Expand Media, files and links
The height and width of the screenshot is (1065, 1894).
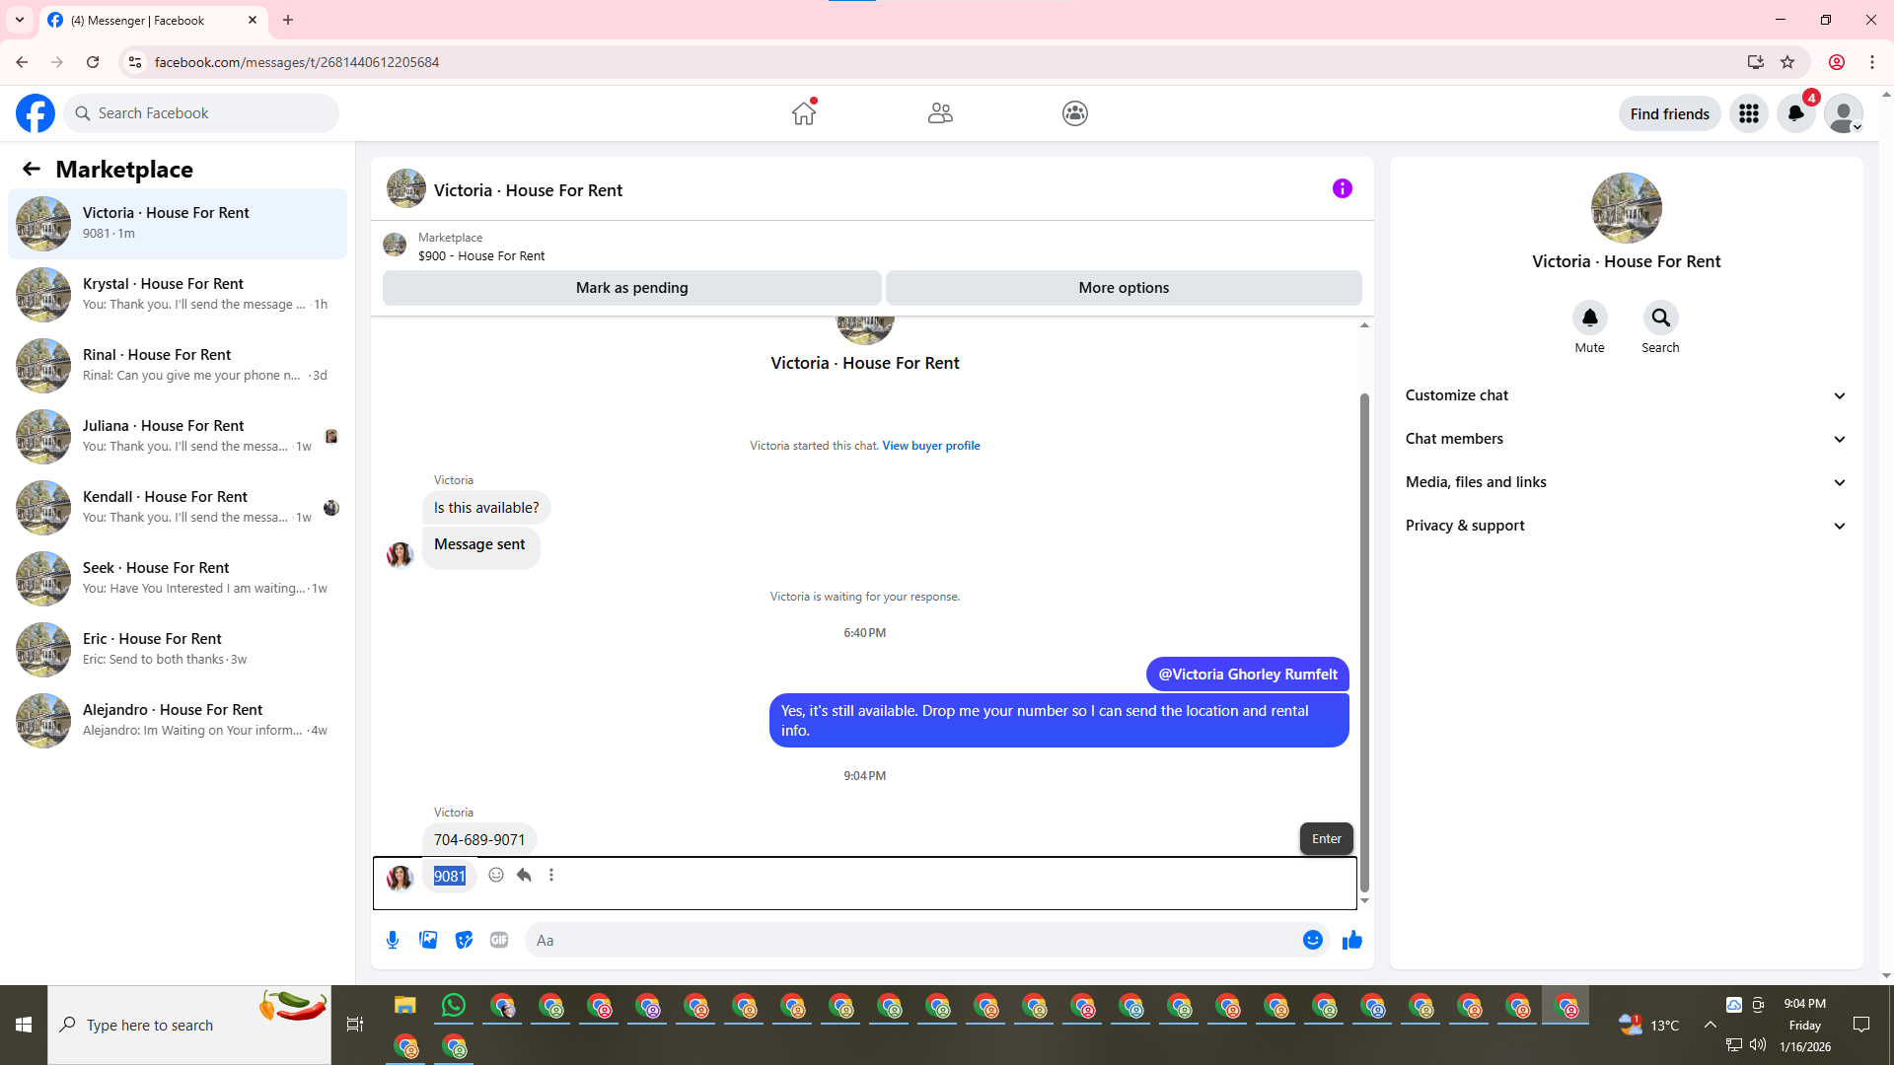(x=1625, y=482)
